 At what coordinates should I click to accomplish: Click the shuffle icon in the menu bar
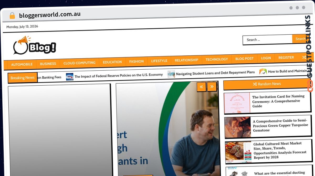[x=304, y=57]
